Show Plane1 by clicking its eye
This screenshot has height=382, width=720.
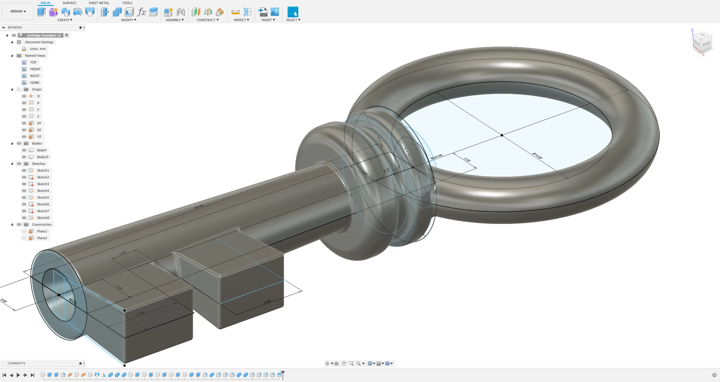[x=24, y=231]
